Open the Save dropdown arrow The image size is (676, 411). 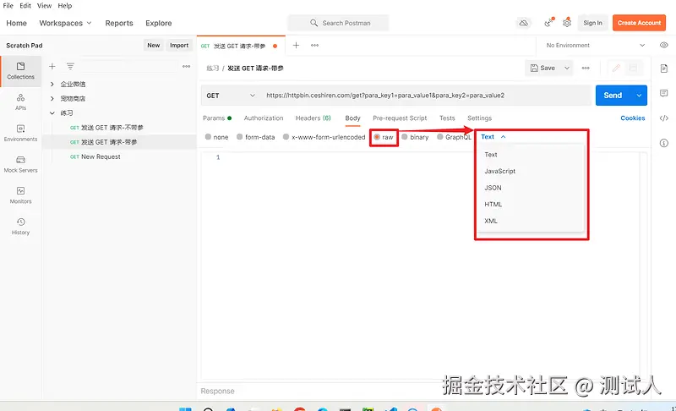click(567, 68)
